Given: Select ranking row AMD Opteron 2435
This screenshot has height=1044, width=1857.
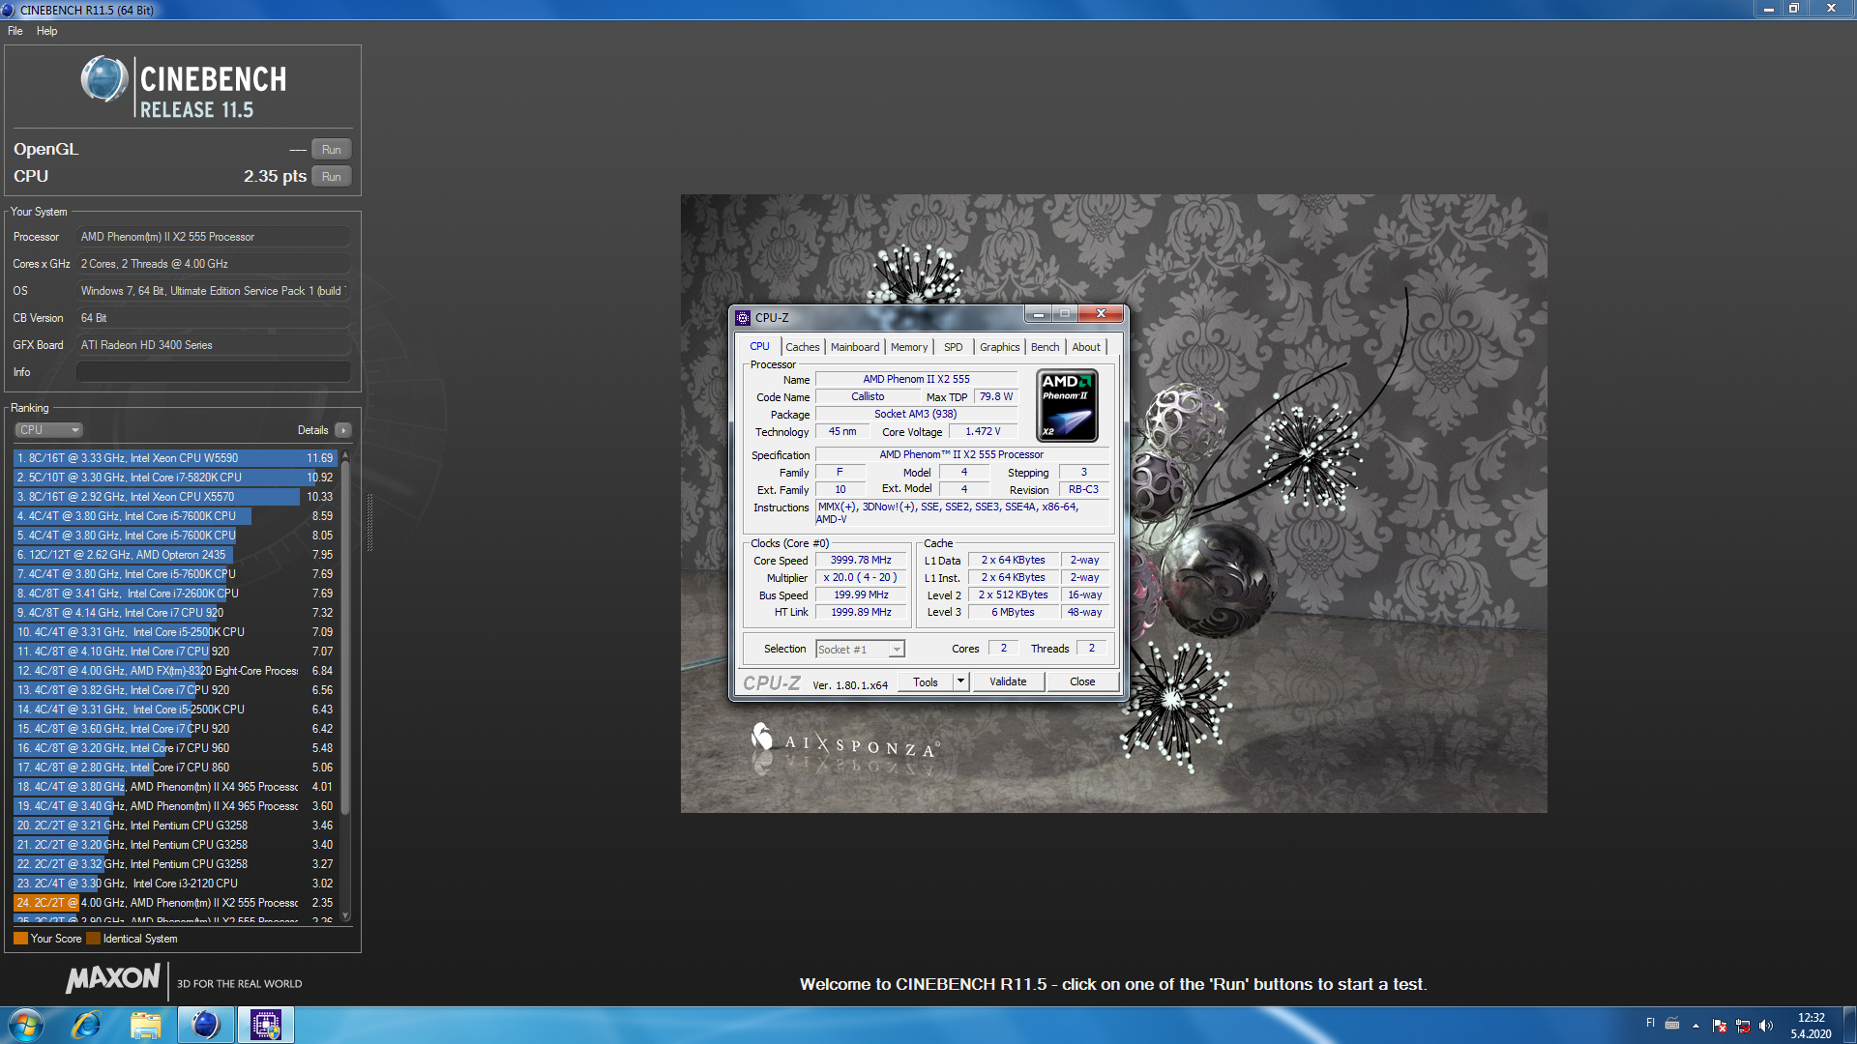Looking at the screenshot, I should point(175,555).
